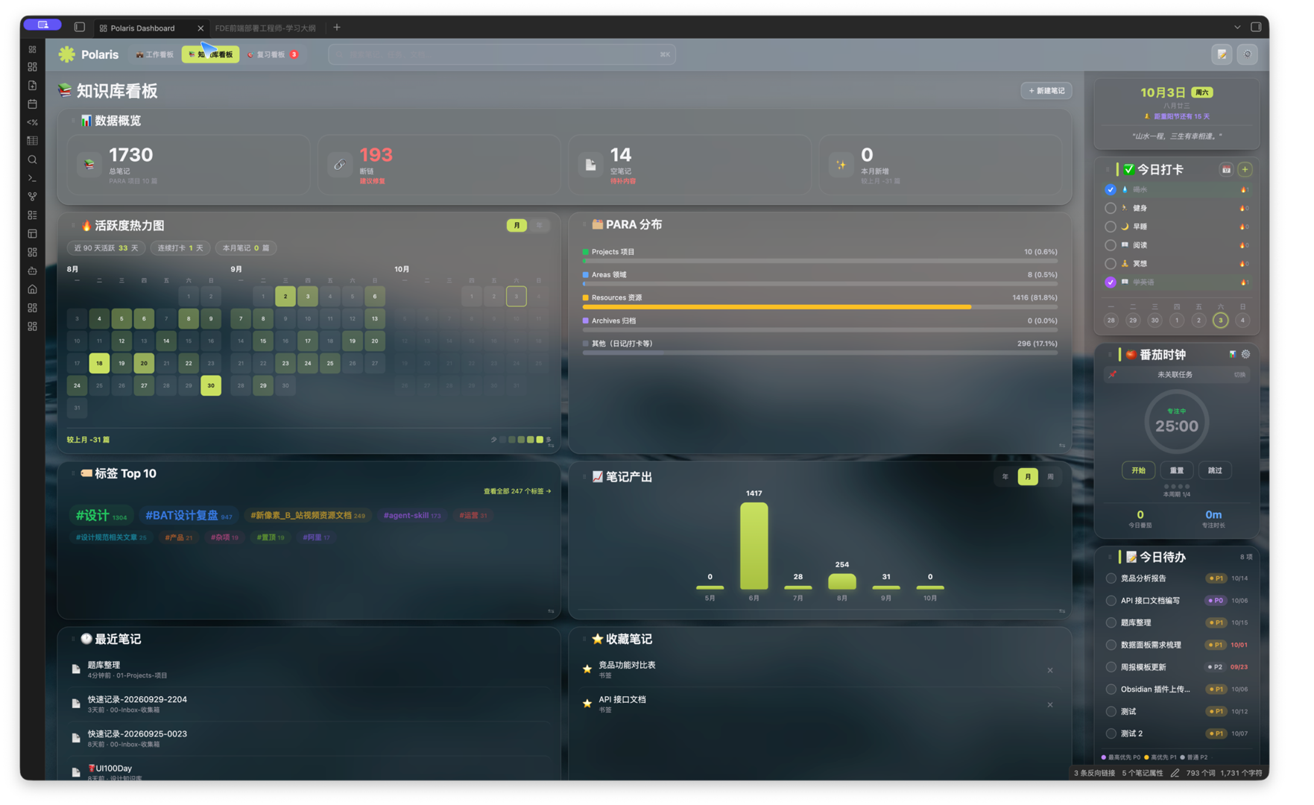Click the Polaris snowflake logo
The width and height of the screenshot is (1314, 805).
[67, 54]
